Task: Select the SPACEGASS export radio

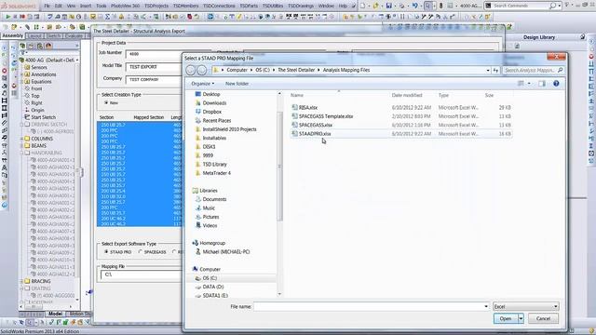Action: pos(141,252)
